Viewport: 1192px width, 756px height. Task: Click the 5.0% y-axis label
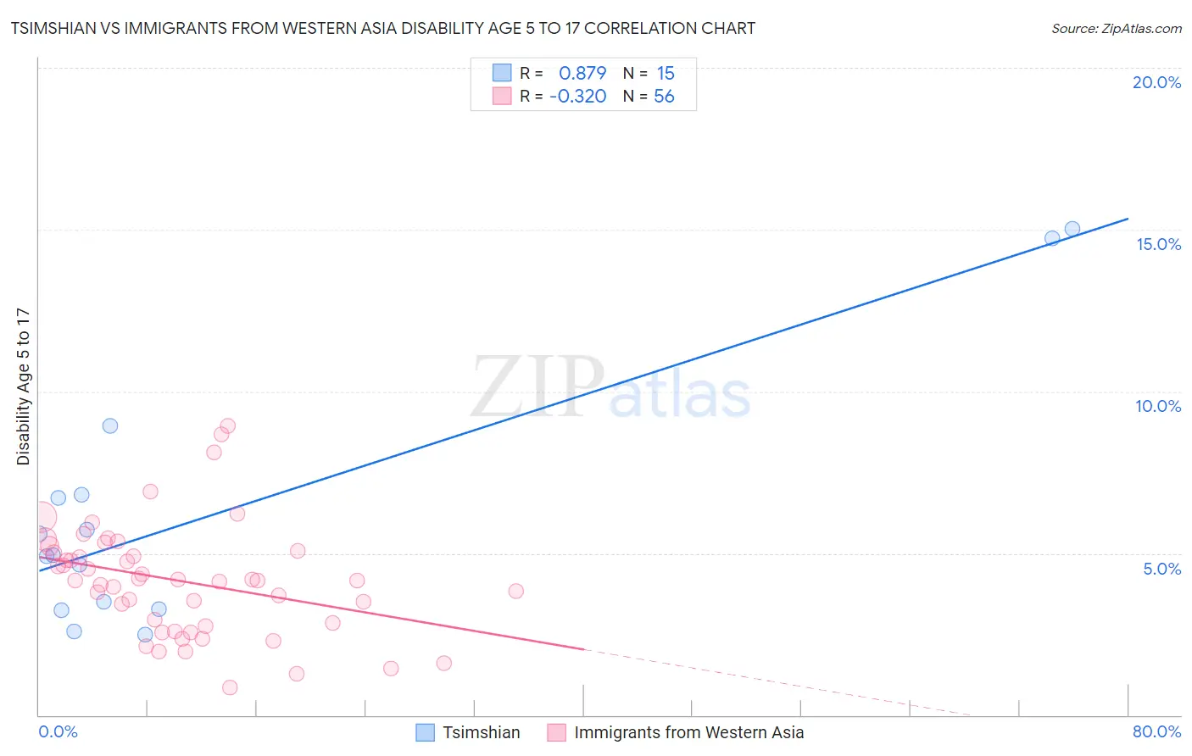pyautogui.click(x=1162, y=569)
